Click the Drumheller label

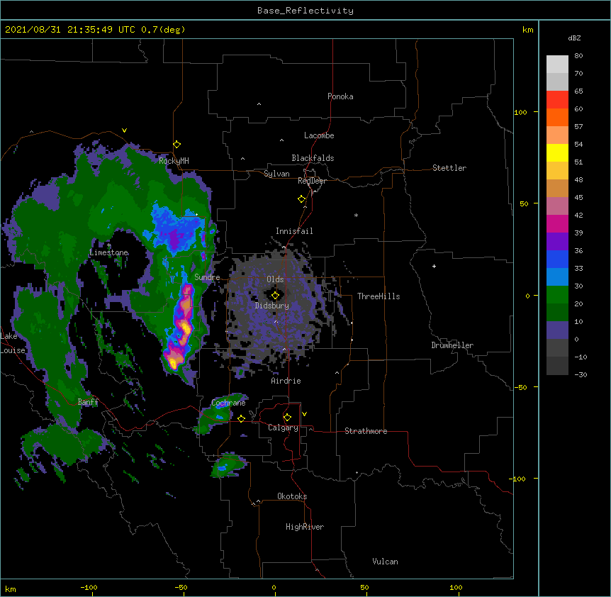(x=452, y=345)
